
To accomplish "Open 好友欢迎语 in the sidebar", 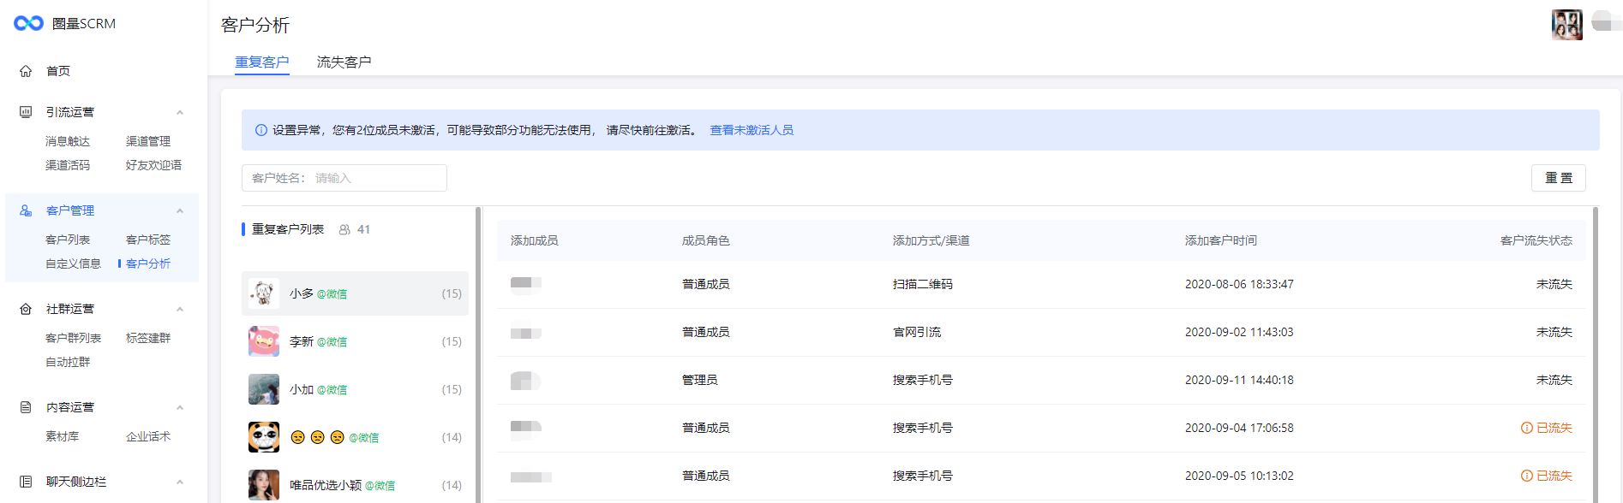I will [x=153, y=165].
